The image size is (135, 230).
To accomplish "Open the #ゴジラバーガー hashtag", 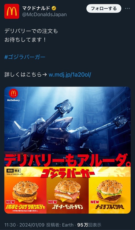I will (x=25, y=57).
